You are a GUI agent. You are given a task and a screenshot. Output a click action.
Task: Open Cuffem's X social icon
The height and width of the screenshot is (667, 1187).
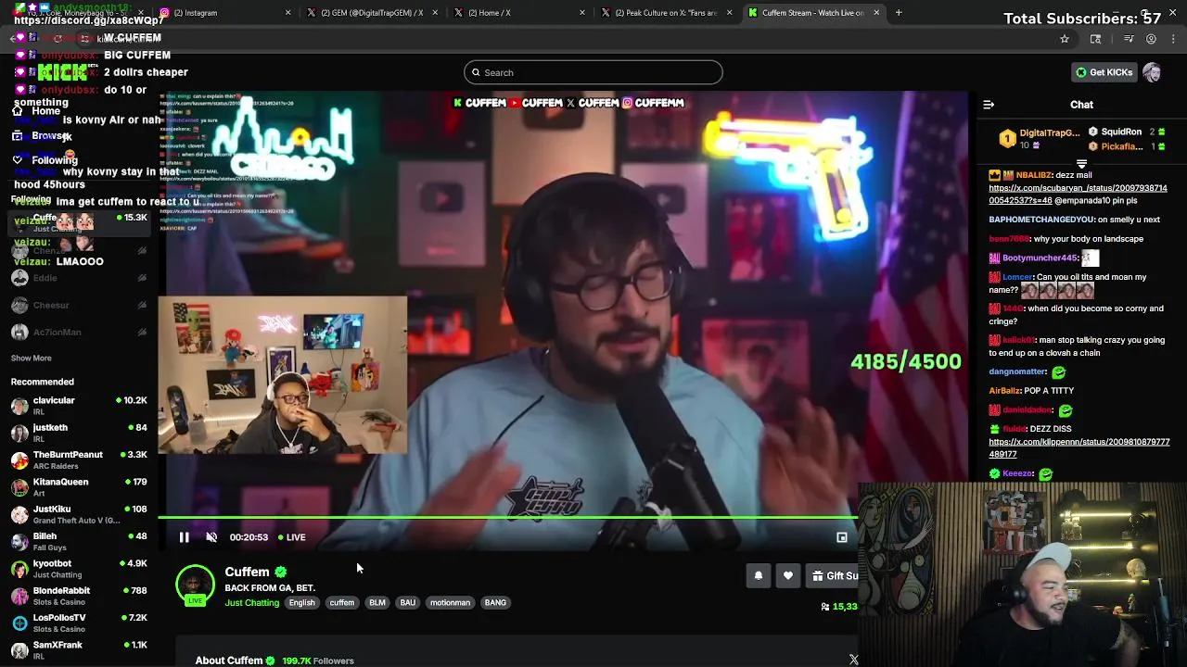click(x=853, y=661)
